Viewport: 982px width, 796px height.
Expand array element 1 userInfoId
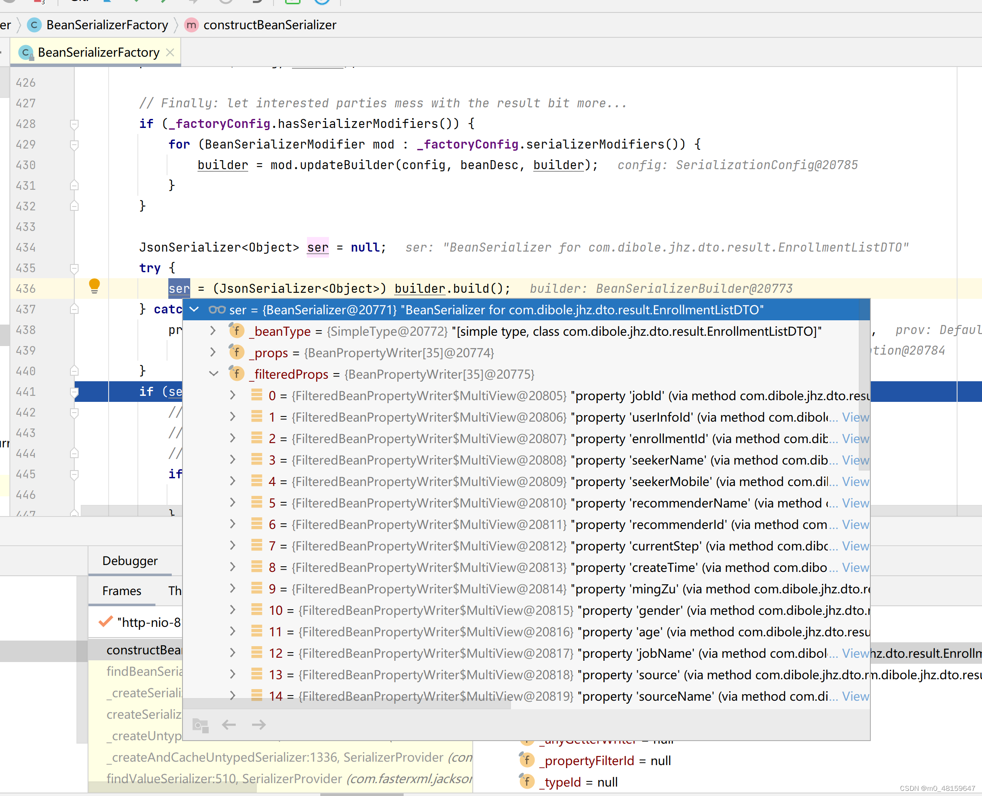pos(232,417)
